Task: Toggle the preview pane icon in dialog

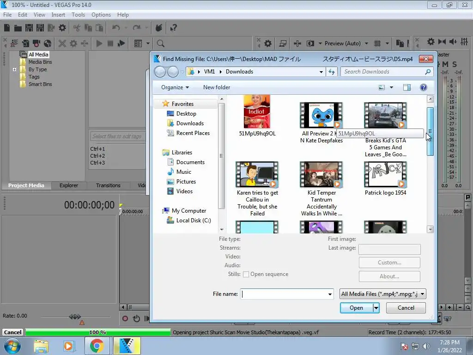Action: pos(407,87)
